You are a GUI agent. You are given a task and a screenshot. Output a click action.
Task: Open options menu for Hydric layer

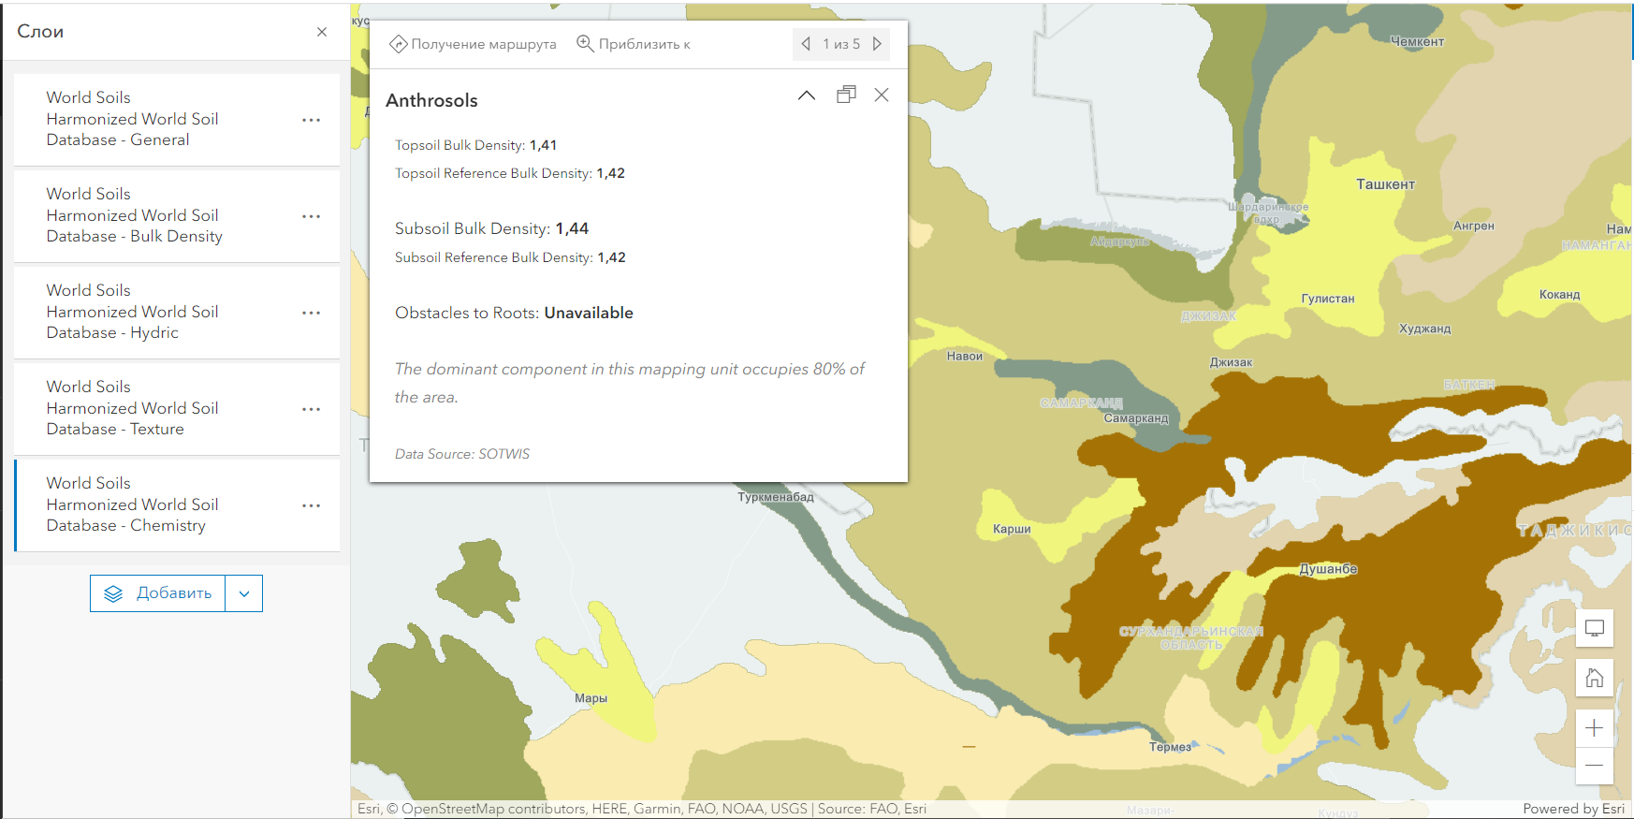click(311, 313)
